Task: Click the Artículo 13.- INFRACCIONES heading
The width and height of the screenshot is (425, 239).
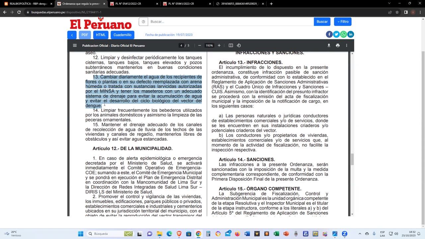Action: 251,62
